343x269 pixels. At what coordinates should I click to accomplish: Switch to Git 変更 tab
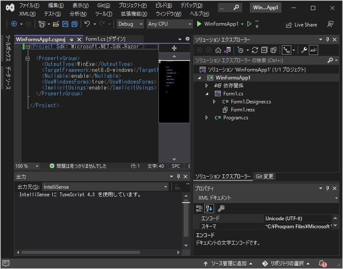pos(265,176)
